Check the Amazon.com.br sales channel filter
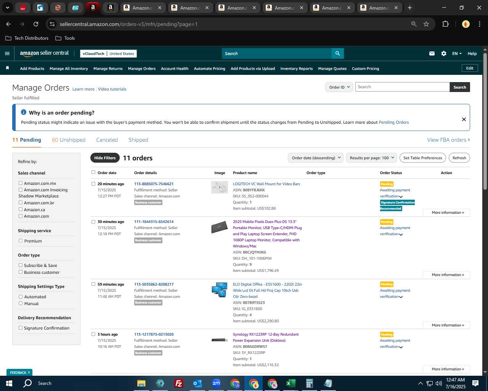Image resolution: width=488 pixels, height=391 pixels. 21,202
